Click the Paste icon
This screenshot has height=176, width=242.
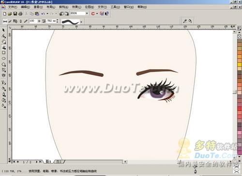click(x=37, y=14)
